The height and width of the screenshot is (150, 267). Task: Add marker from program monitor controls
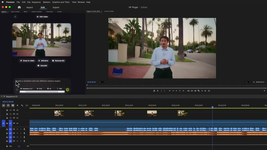point(158,91)
